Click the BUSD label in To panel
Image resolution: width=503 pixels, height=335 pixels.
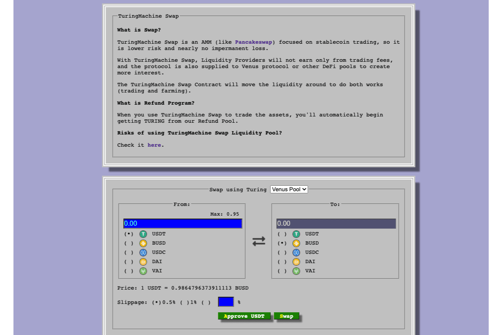pyautogui.click(x=312, y=243)
